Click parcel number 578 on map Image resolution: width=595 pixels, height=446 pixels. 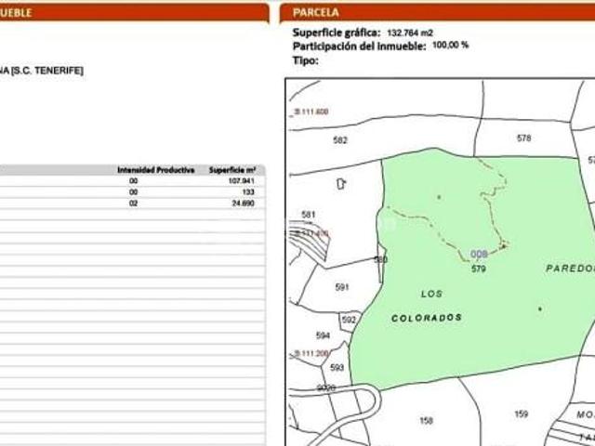point(524,138)
